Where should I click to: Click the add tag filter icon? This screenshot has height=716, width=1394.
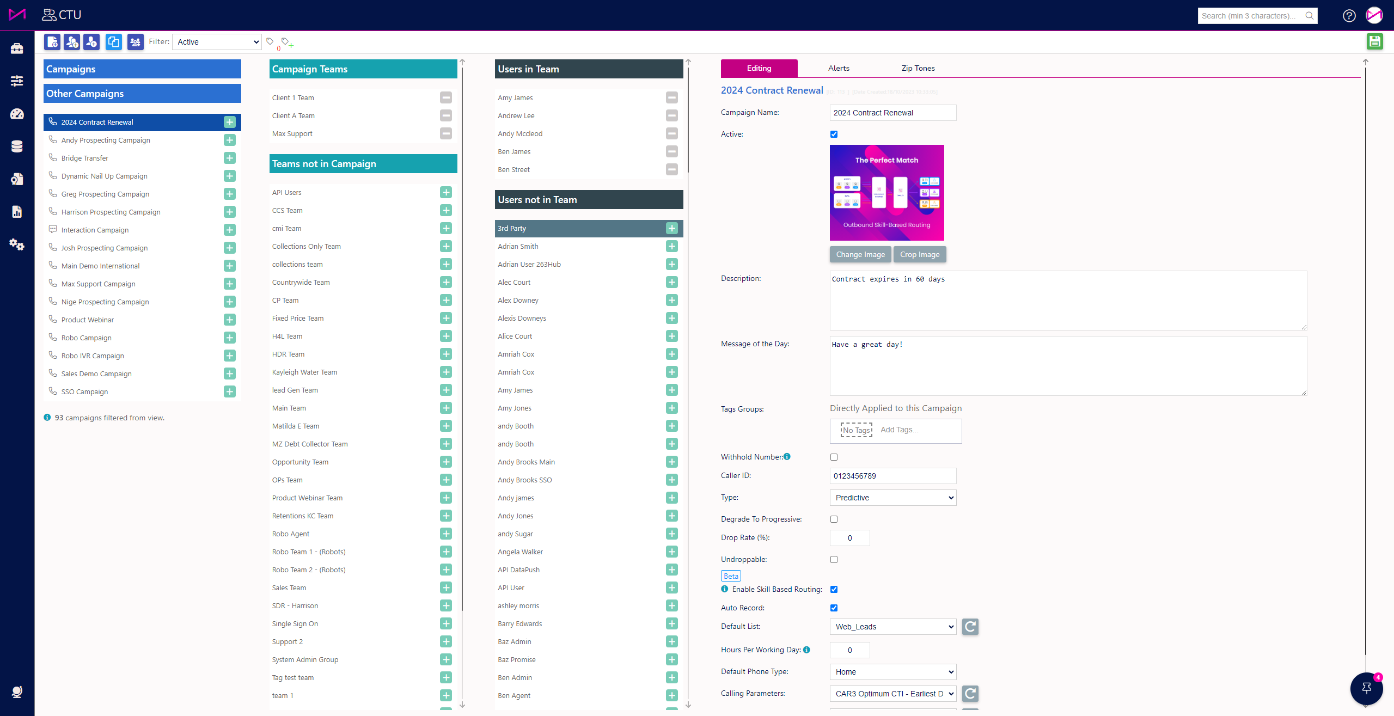coord(286,42)
